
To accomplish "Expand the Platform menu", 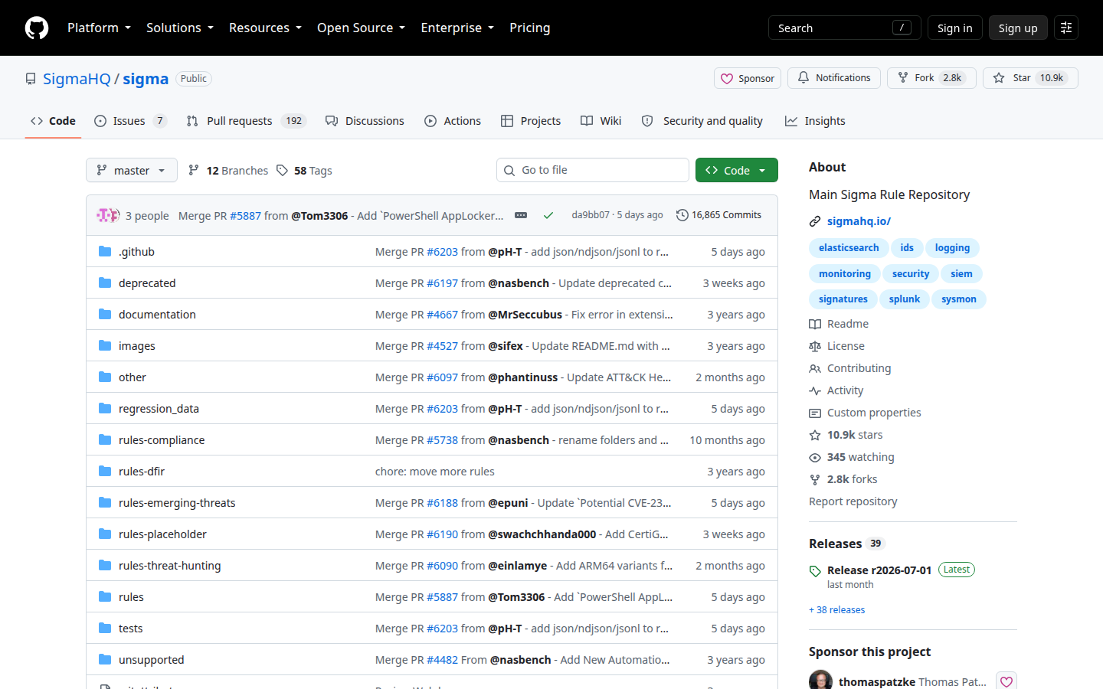I will pos(100,28).
